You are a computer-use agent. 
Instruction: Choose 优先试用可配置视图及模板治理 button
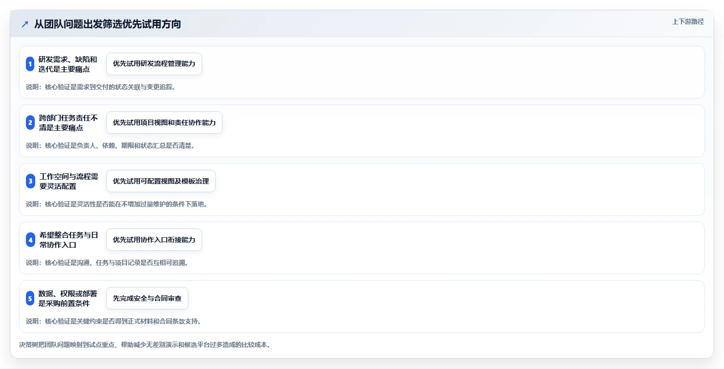click(x=161, y=181)
